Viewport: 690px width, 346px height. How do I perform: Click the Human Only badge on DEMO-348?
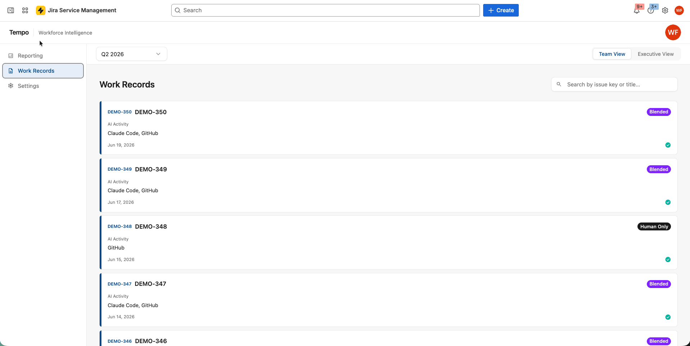pyautogui.click(x=654, y=226)
